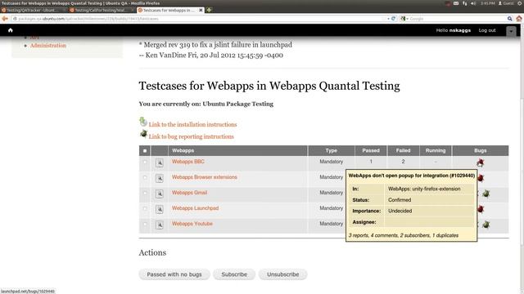524x294 pixels.
Task: Open the search engine selector dropdown
Action: 404,19
